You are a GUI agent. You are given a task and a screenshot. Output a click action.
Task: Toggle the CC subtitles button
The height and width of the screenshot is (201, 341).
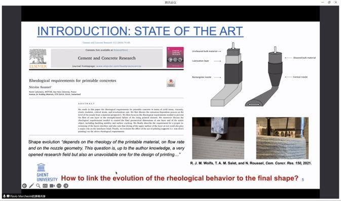pyautogui.click(x=45, y=186)
